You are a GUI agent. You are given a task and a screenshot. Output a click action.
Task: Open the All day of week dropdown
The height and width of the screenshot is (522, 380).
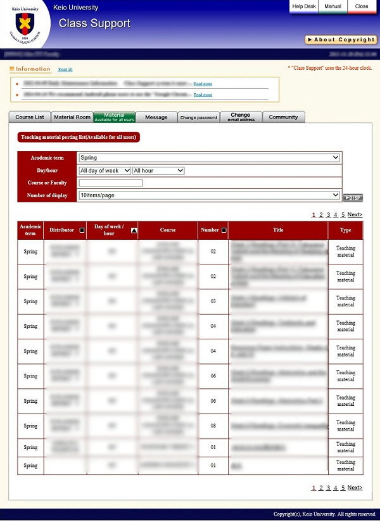(x=104, y=171)
